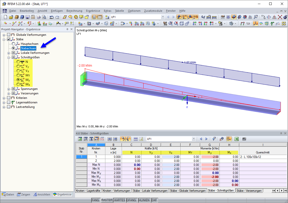Click the View in X direction icon
This screenshot has width=288, height=203.
(x=195, y=24)
